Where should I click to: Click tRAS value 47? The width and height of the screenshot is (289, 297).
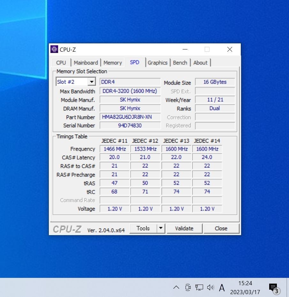click(x=115, y=183)
